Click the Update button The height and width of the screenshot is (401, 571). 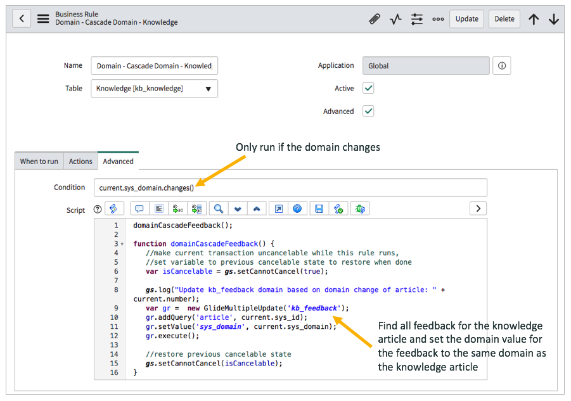coord(466,19)
